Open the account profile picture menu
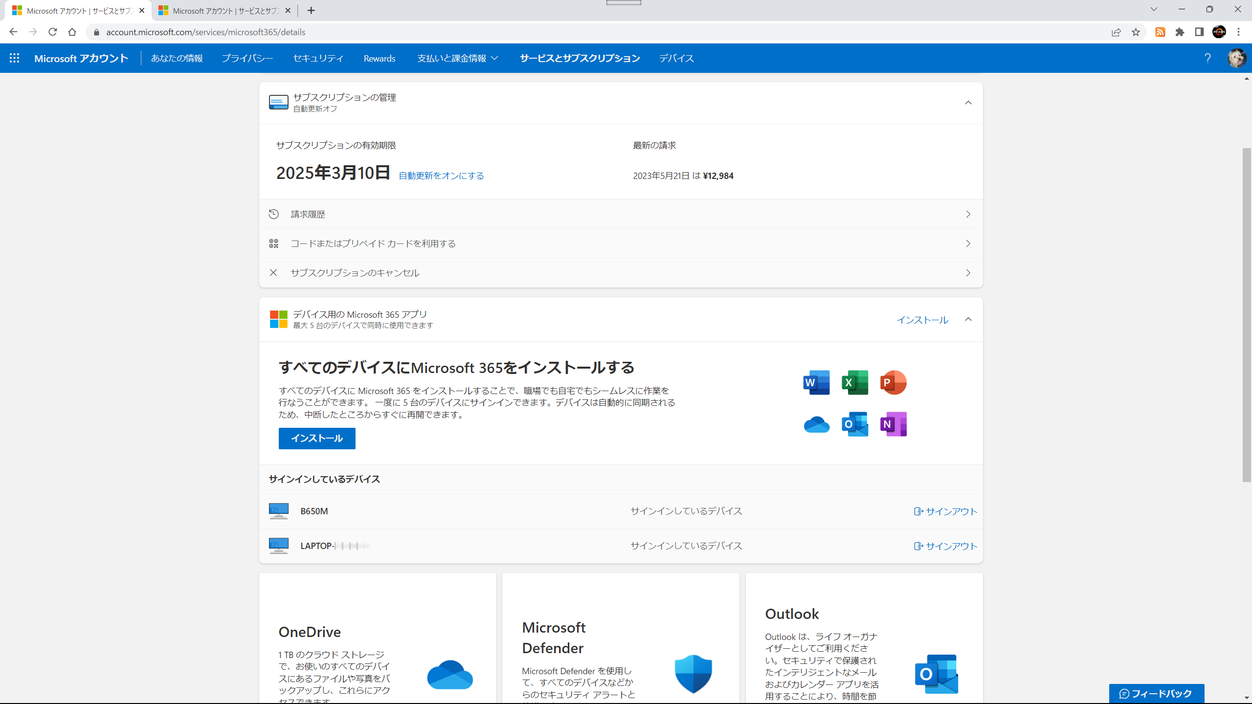 (1237, 58)
